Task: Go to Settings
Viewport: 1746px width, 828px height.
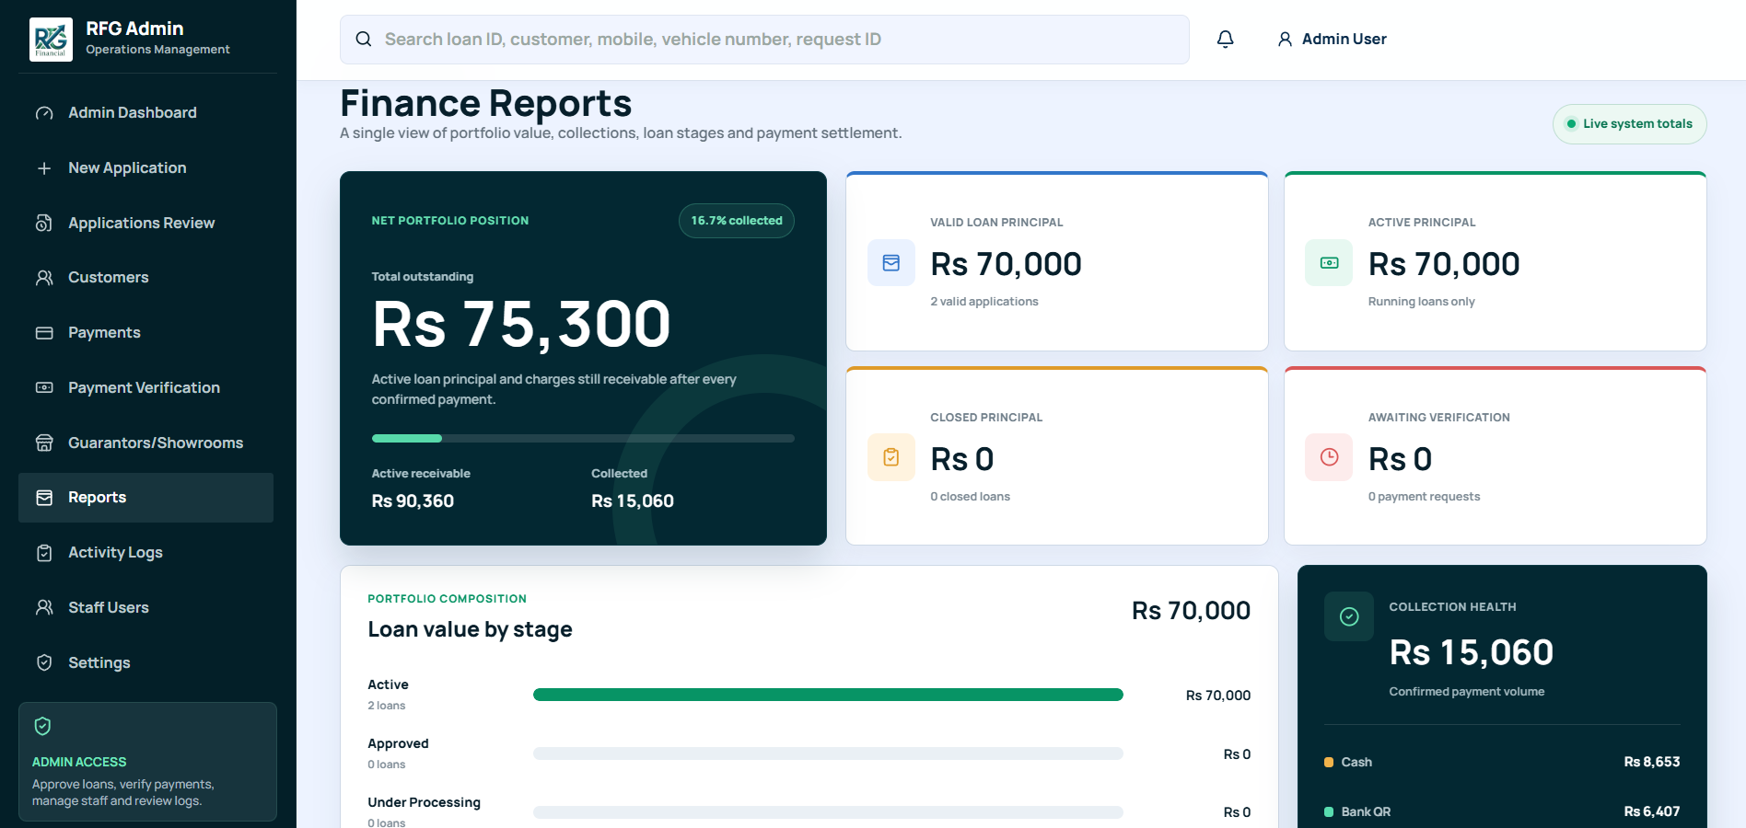Action: click(145, 663)
